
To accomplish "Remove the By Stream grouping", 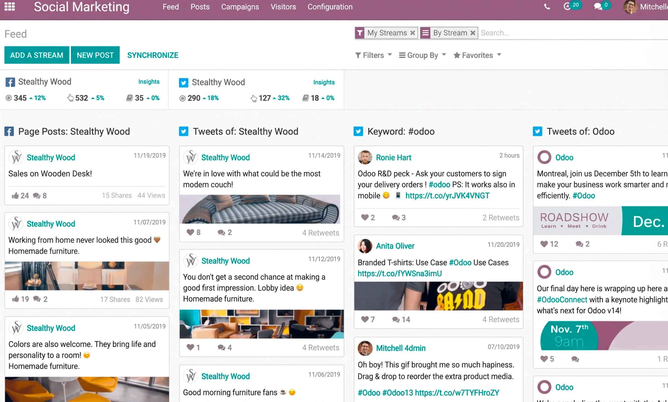I will coord(473,33).
